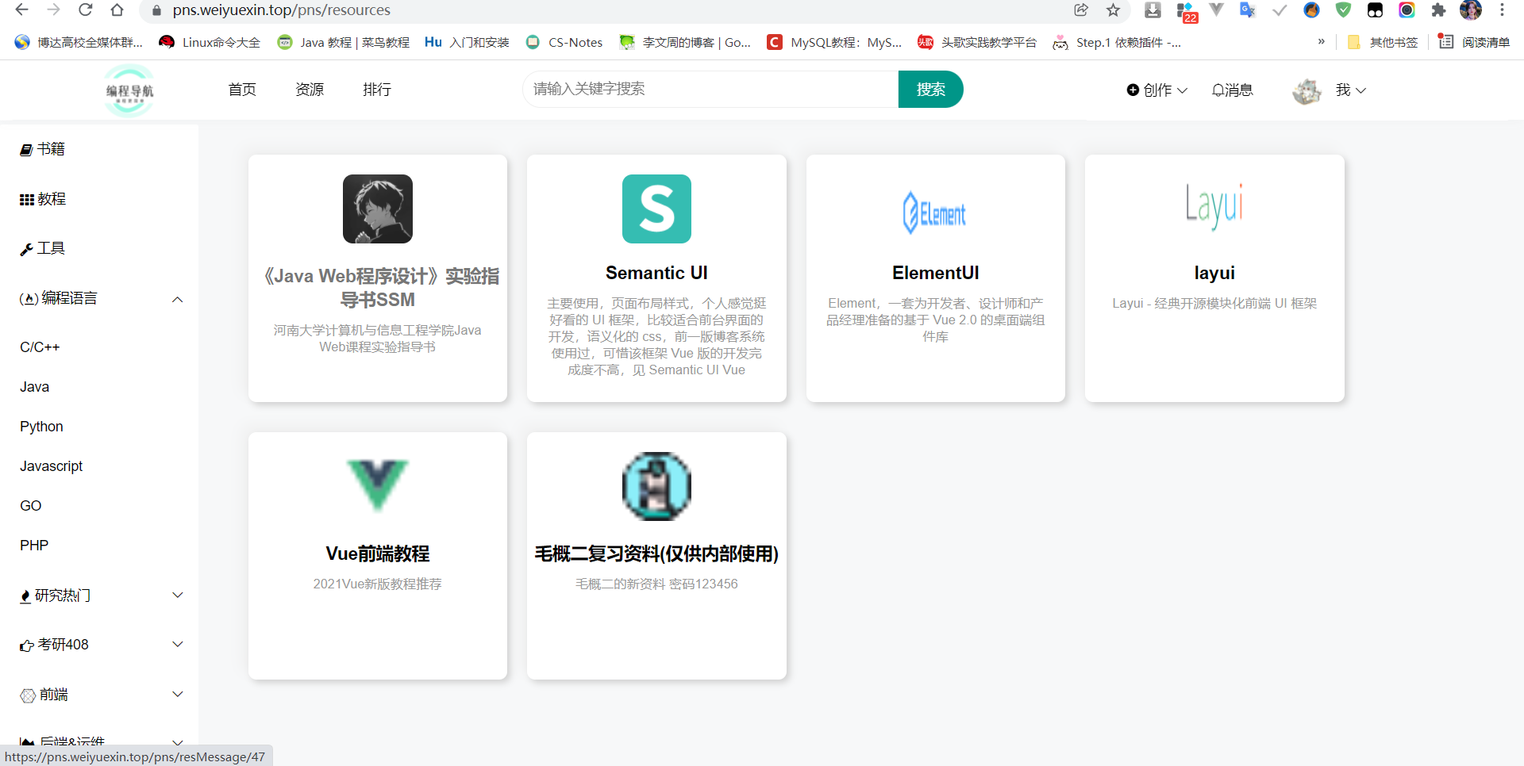Click the green 搜索 button

(930, 89)
